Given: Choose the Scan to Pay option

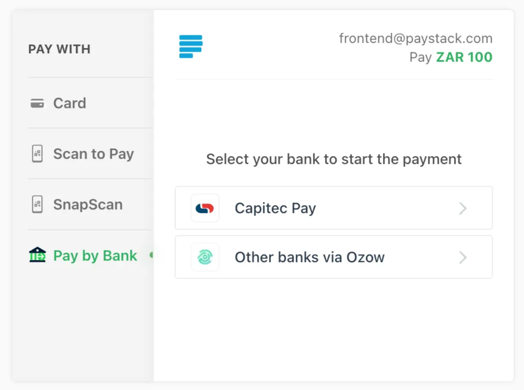Looking at the screenshot, I should [x=94, y=154].
